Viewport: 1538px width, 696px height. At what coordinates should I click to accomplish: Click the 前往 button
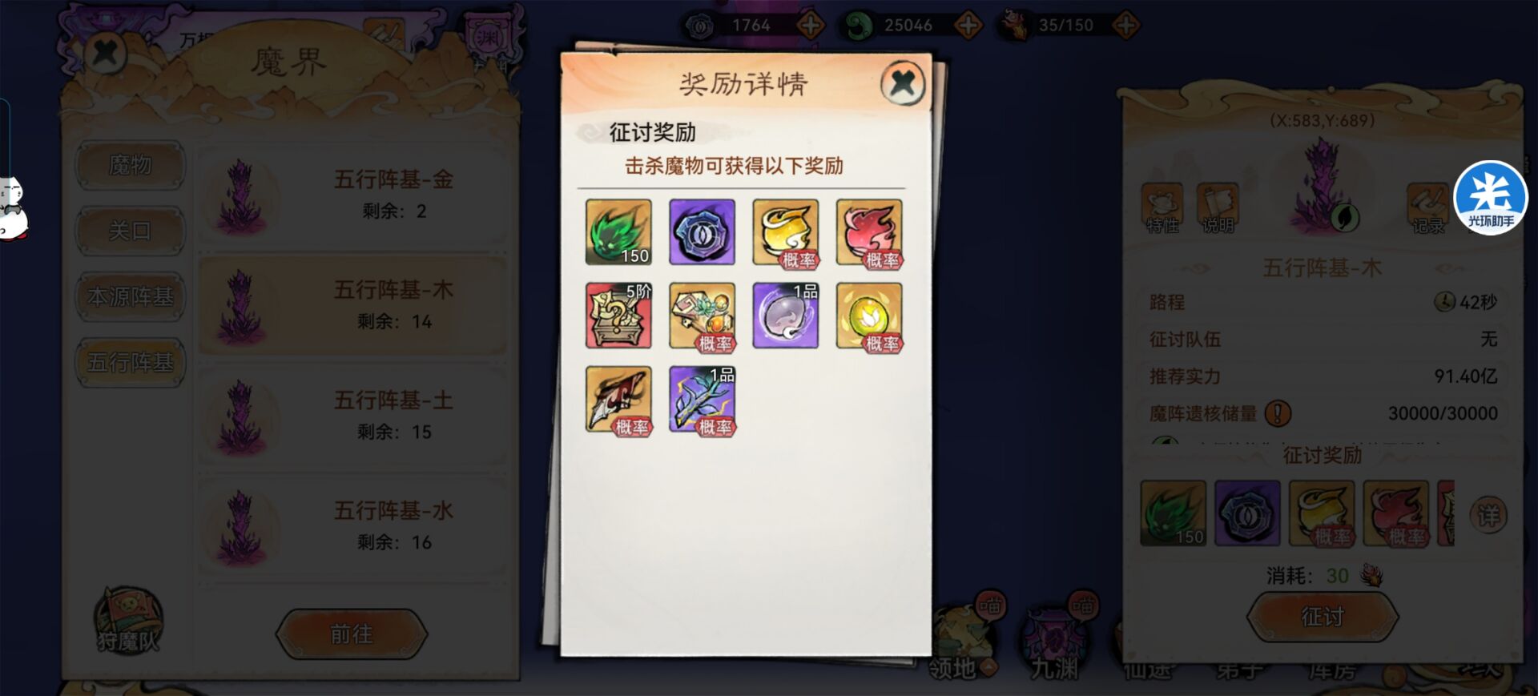point(352,634)
